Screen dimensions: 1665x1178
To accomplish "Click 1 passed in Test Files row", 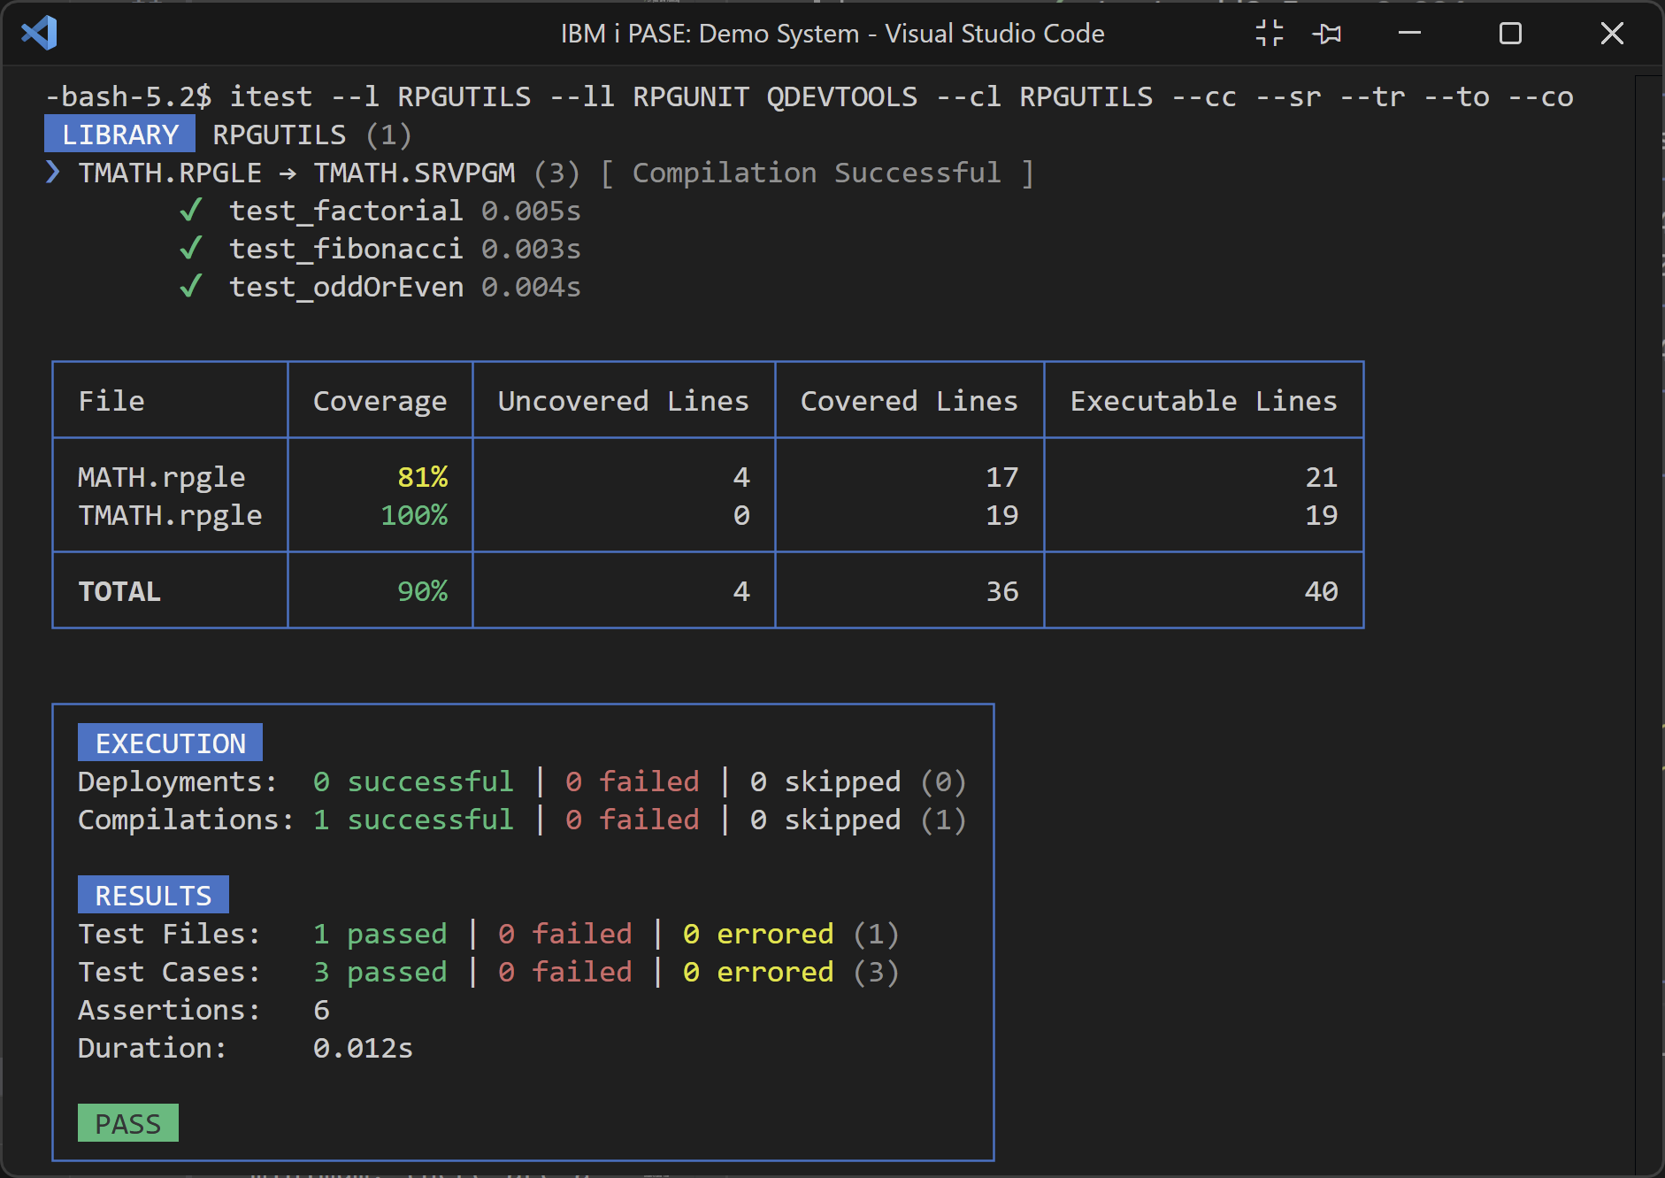I will click(x=380, y=934).
